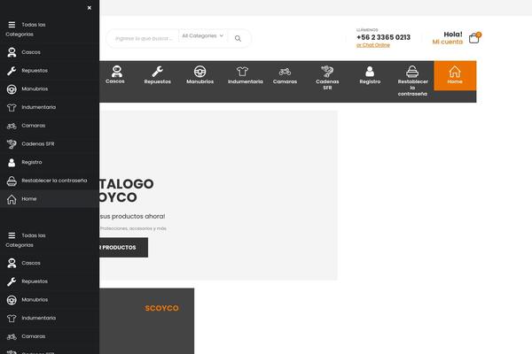
Task: Focus the product search input field
Action: tap(144, 39)
